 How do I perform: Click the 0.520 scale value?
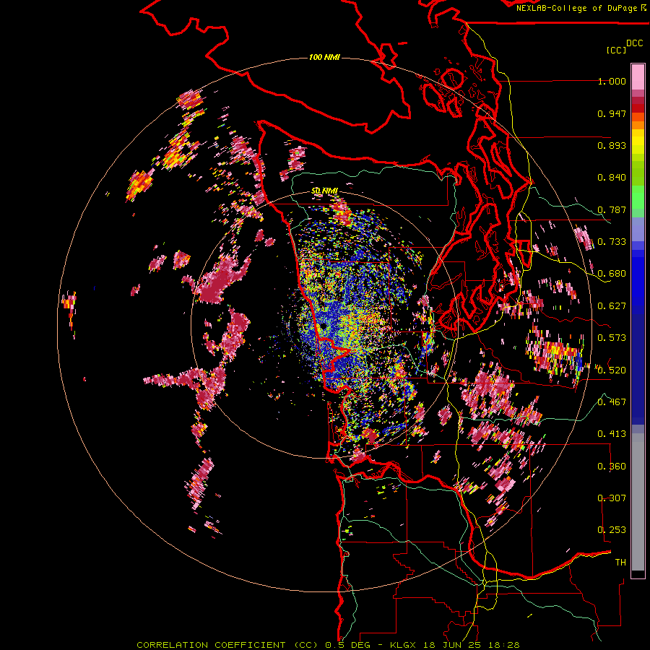pos(612,370)
